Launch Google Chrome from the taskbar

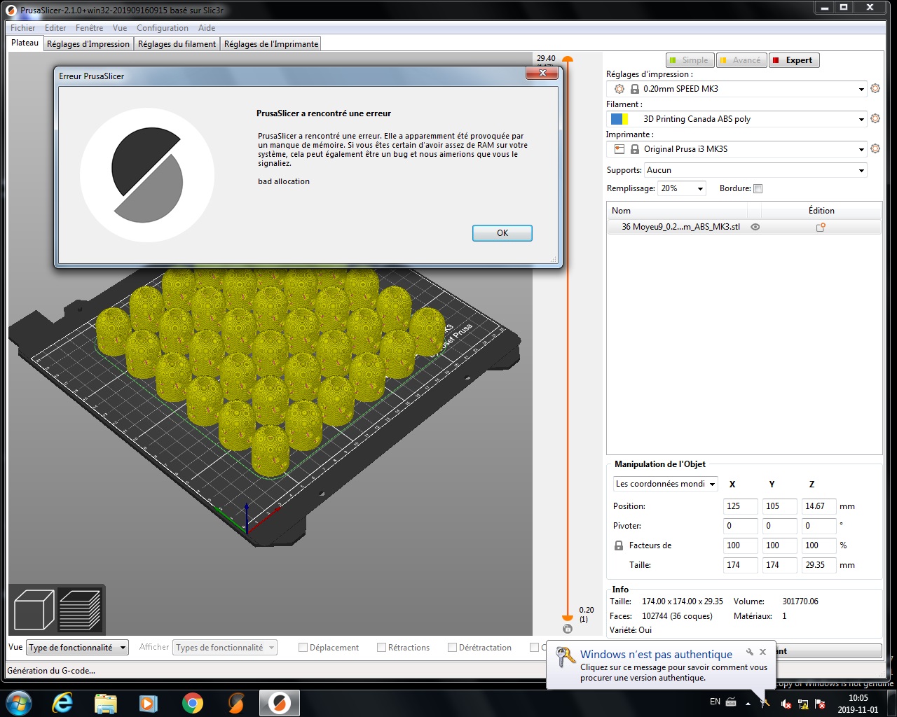pyautogui.click(x=193, y=703)
